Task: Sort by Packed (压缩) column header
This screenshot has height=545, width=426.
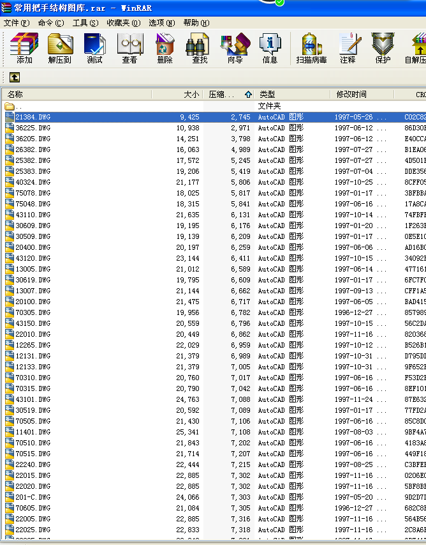Action: (x=228, y=94)
